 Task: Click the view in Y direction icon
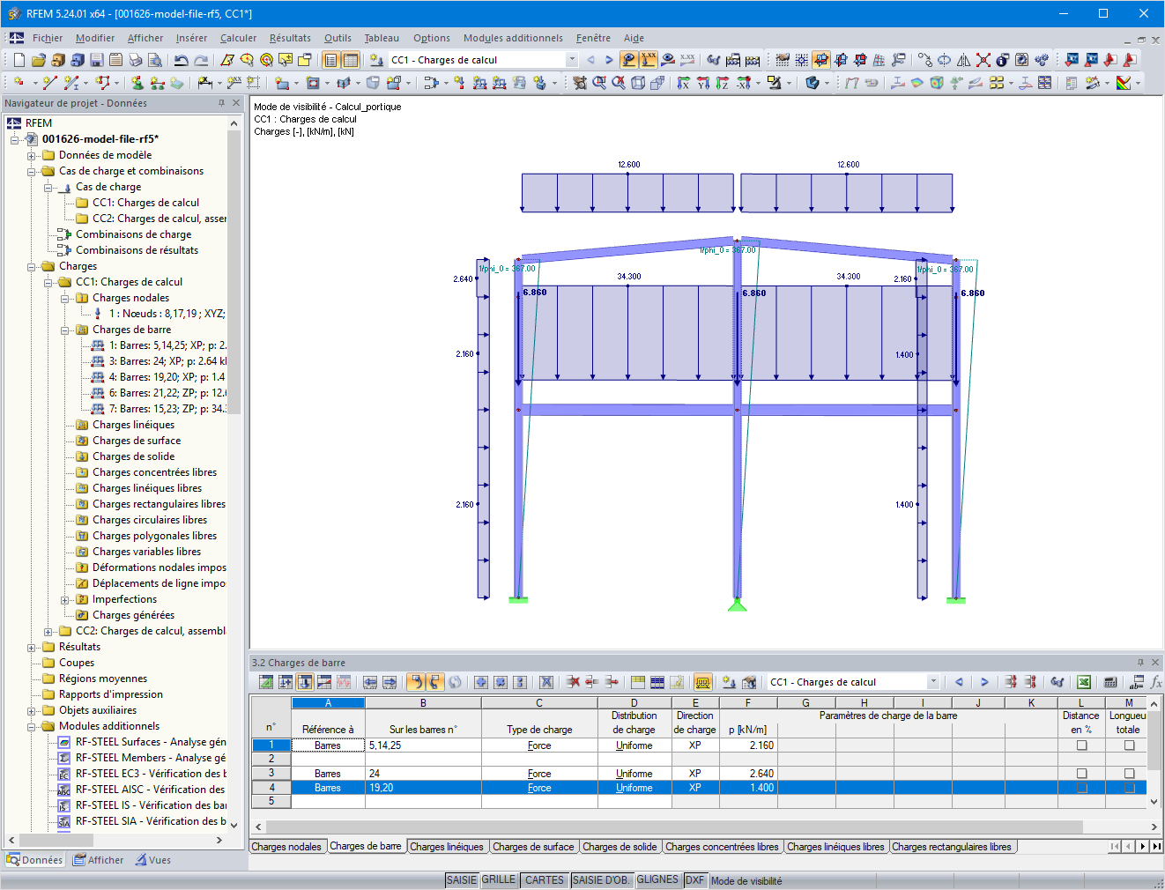click(x=703, y=83)
